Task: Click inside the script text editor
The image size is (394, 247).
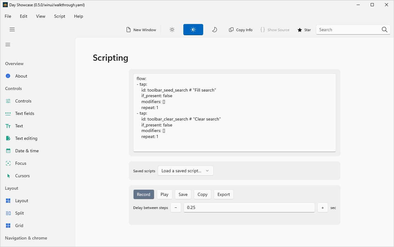Action: [235, 113]
